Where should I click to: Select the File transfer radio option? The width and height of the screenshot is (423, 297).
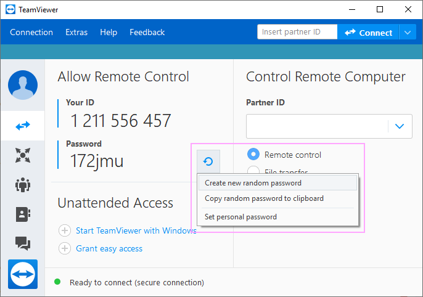point(253,169)
